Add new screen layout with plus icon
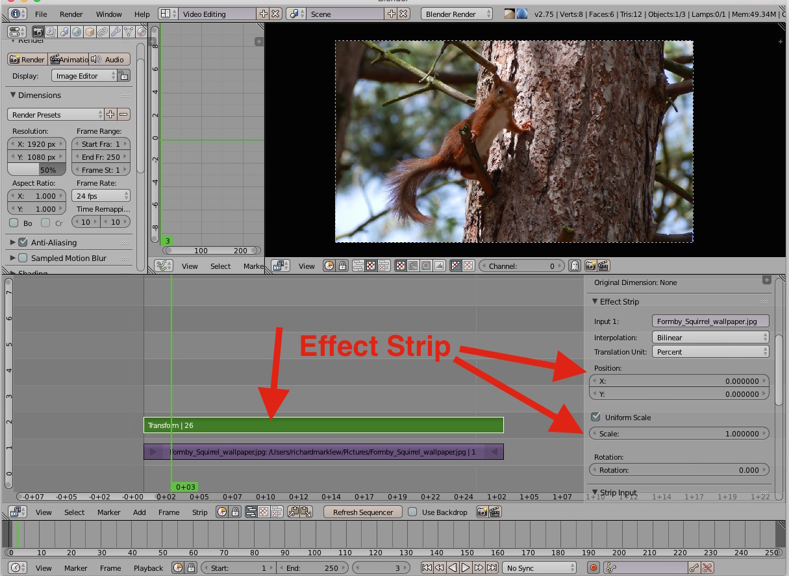 click(263, 14)
